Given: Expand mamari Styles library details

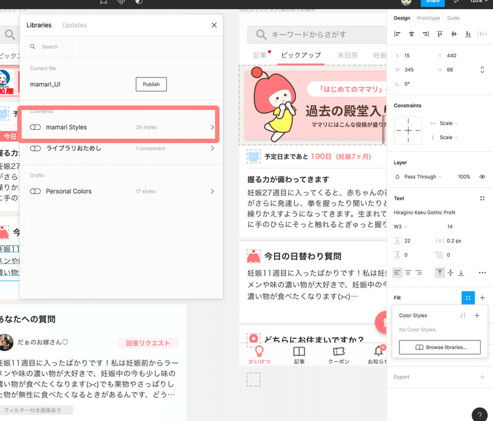Looking at the screenshot, I should (x=212, y=127).
